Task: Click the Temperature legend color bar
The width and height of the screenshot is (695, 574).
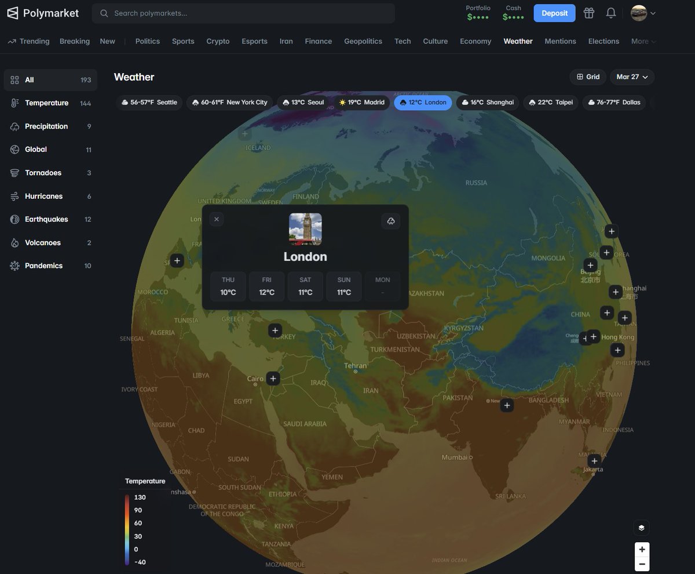Action: coord(127,529)
